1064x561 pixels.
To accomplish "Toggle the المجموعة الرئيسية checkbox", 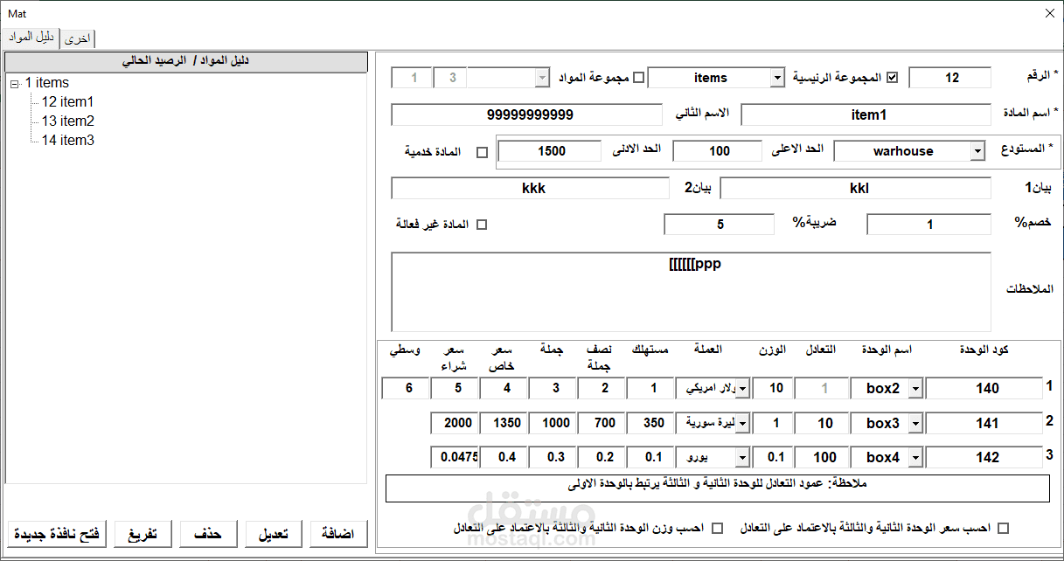I will [x=893, y=78].
